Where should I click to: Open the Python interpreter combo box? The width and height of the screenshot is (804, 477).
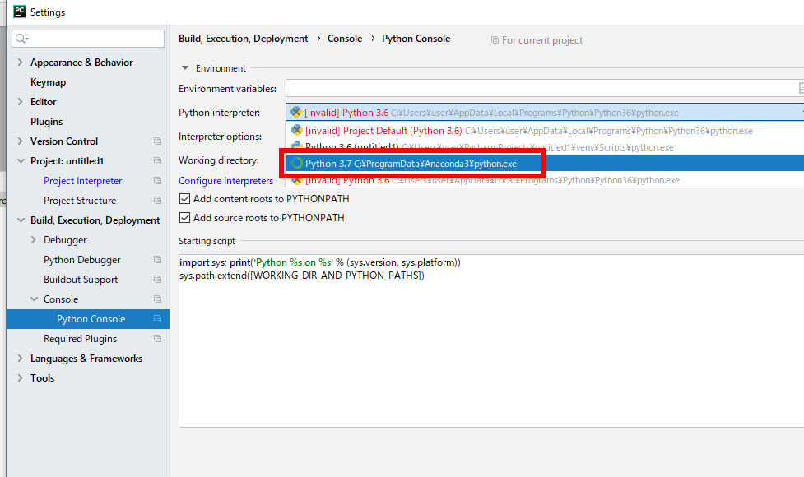pyautogui.click(x=545, y=112)
